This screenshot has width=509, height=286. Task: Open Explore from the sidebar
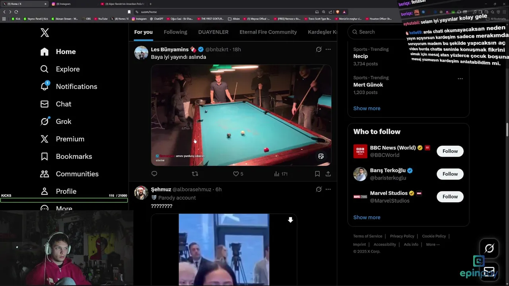(60, 69)
